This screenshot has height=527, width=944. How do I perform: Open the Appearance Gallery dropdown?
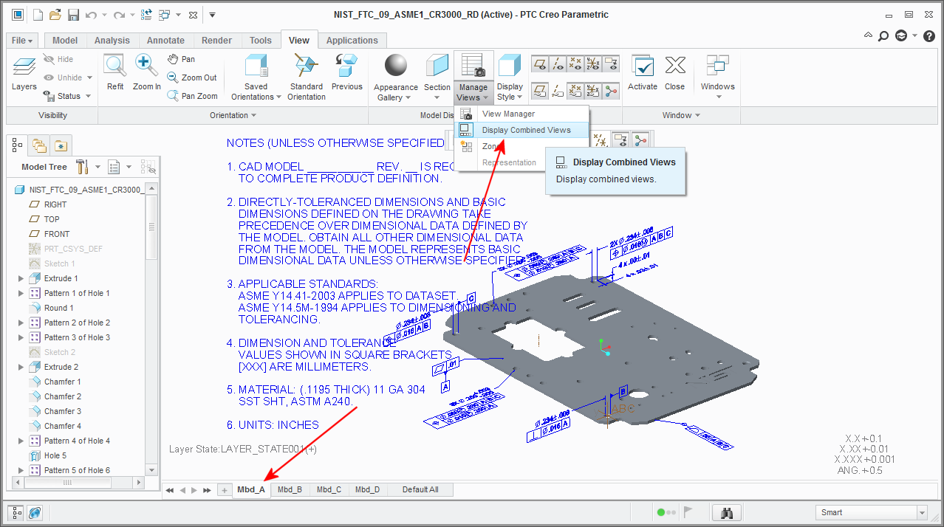(396, 92)
